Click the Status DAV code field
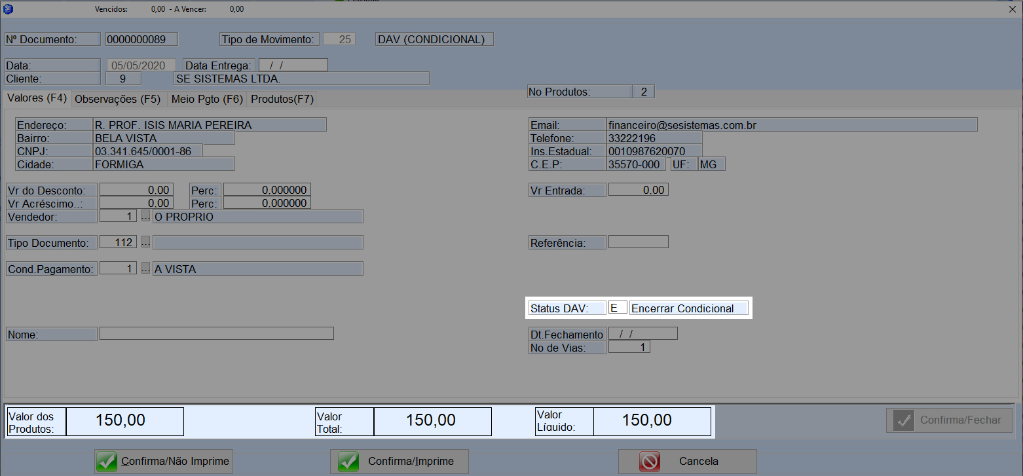The height and width of the screenshot is (476, 1023). click(617, 308)
